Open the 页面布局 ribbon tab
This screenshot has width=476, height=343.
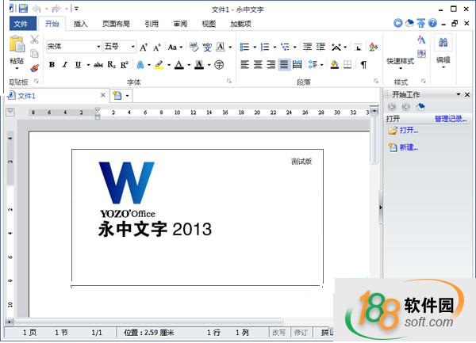[116, 24]
